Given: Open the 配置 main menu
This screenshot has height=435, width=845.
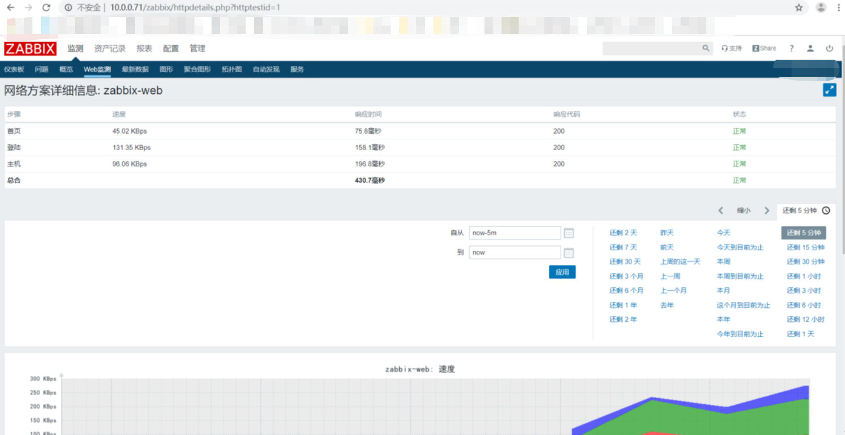Looking at the screenshot, I should pos(171,48).
